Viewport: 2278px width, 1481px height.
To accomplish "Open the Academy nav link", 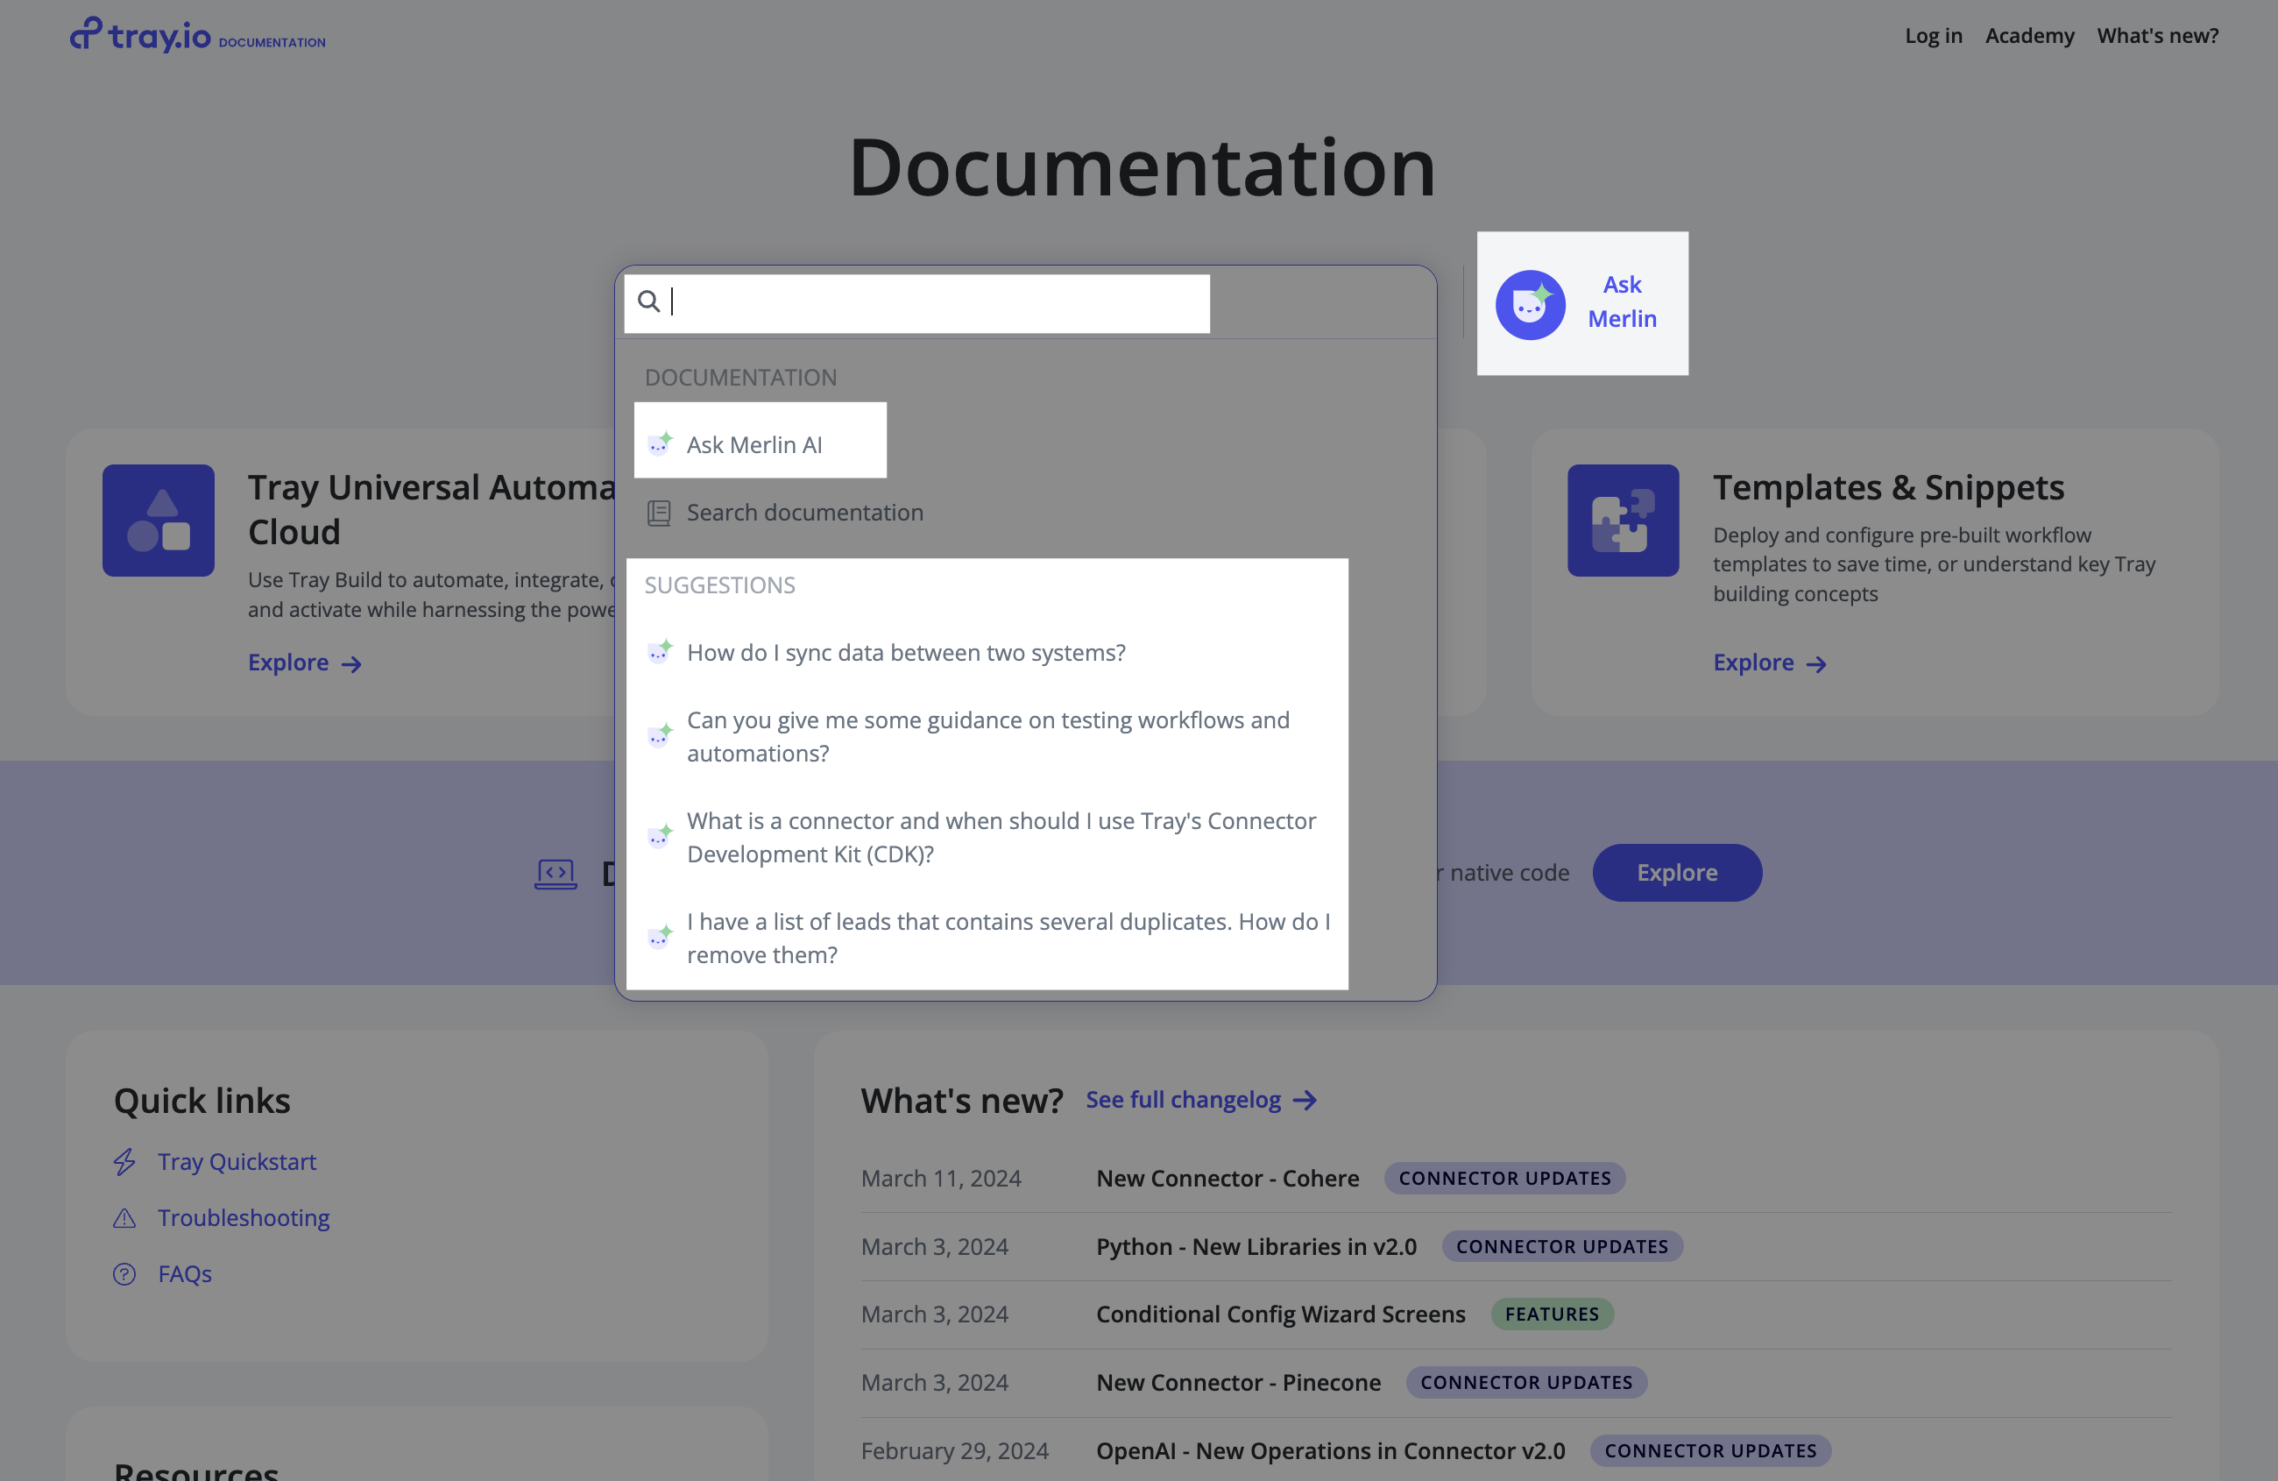I will point(2030,35).
